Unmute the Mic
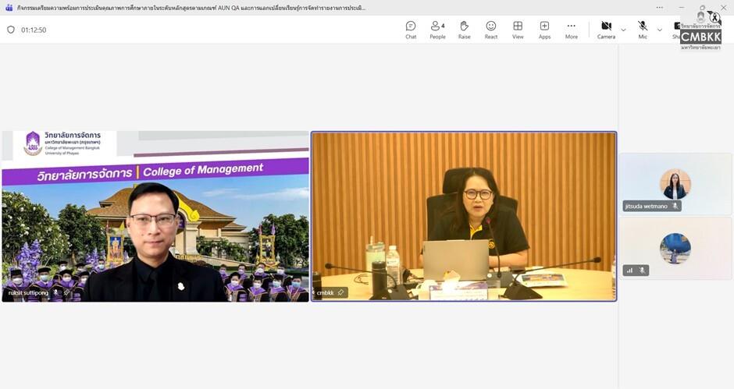Image resolution: width=734 pixels, height=389 pixels. click(643, 30)
